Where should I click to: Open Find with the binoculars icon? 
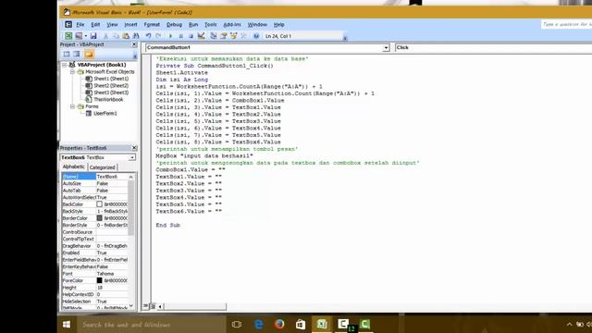(x=136, y=36)
